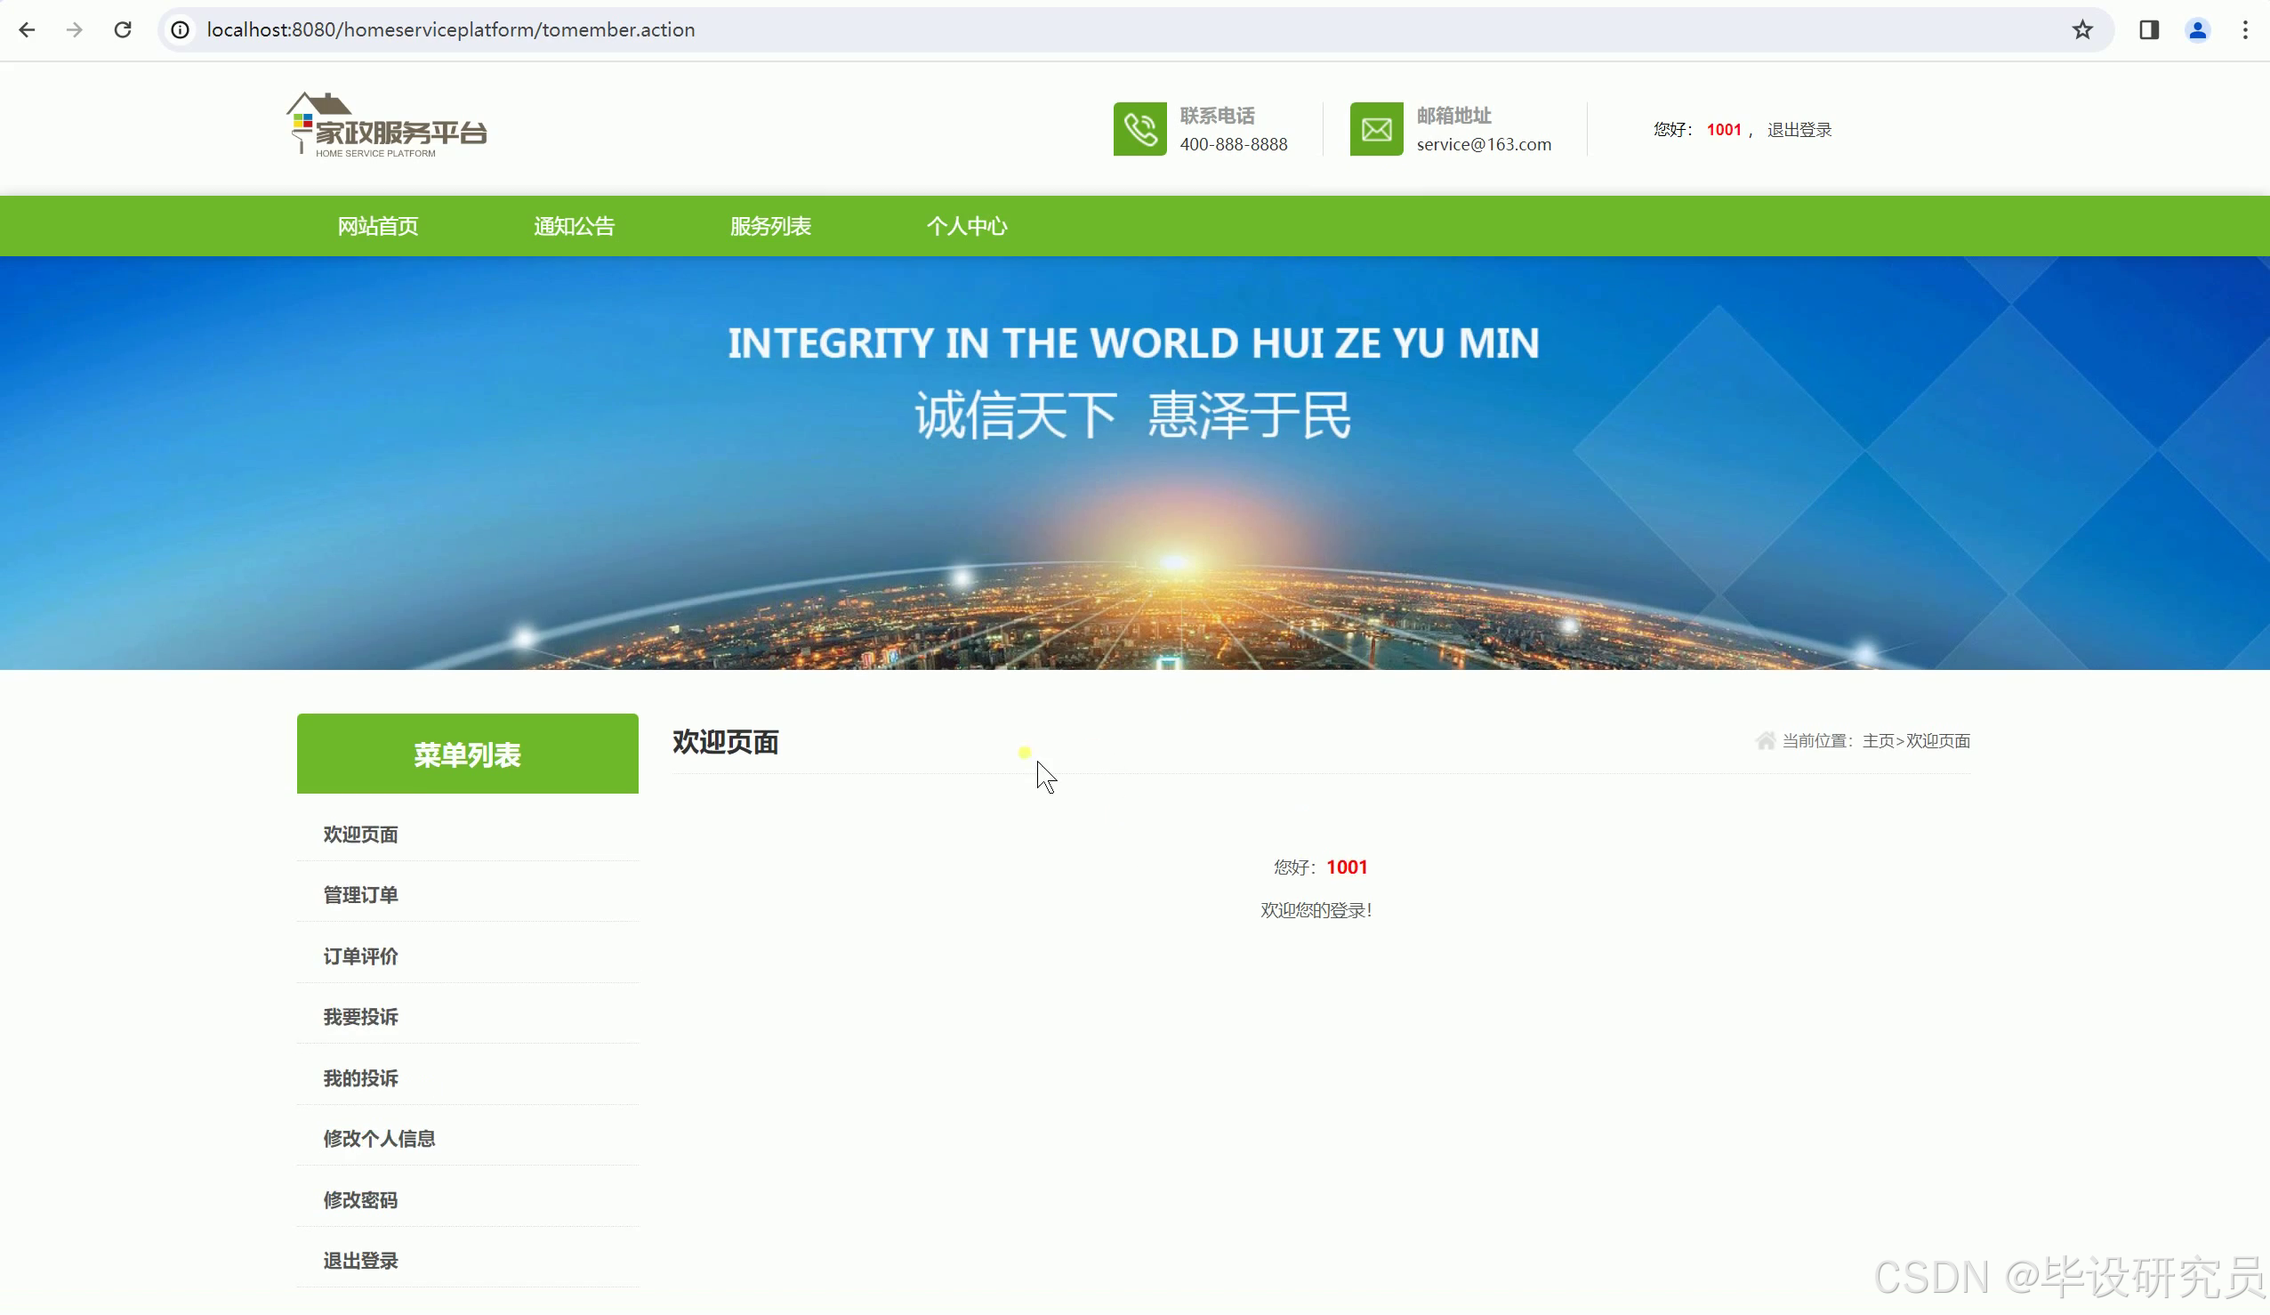The height and width of the screenshot is (1315, 2270).
Task: Click the 邮箱地址 label
Action: pos(1453,116)
